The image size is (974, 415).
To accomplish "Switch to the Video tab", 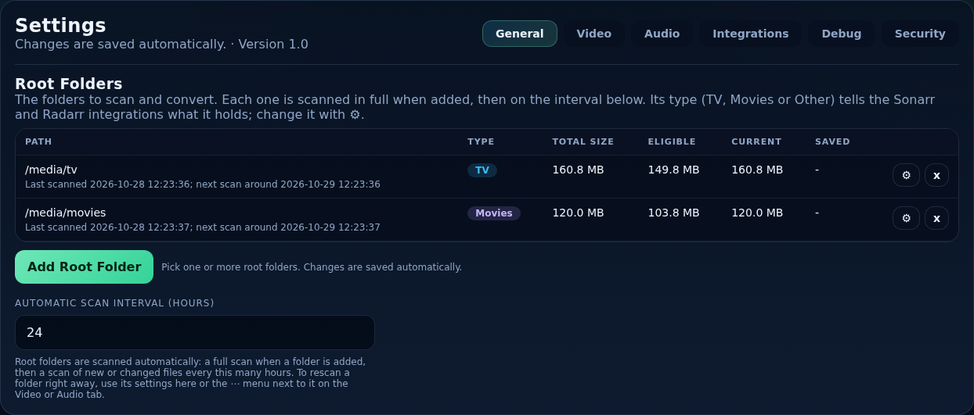I will [x=593, y=34].
